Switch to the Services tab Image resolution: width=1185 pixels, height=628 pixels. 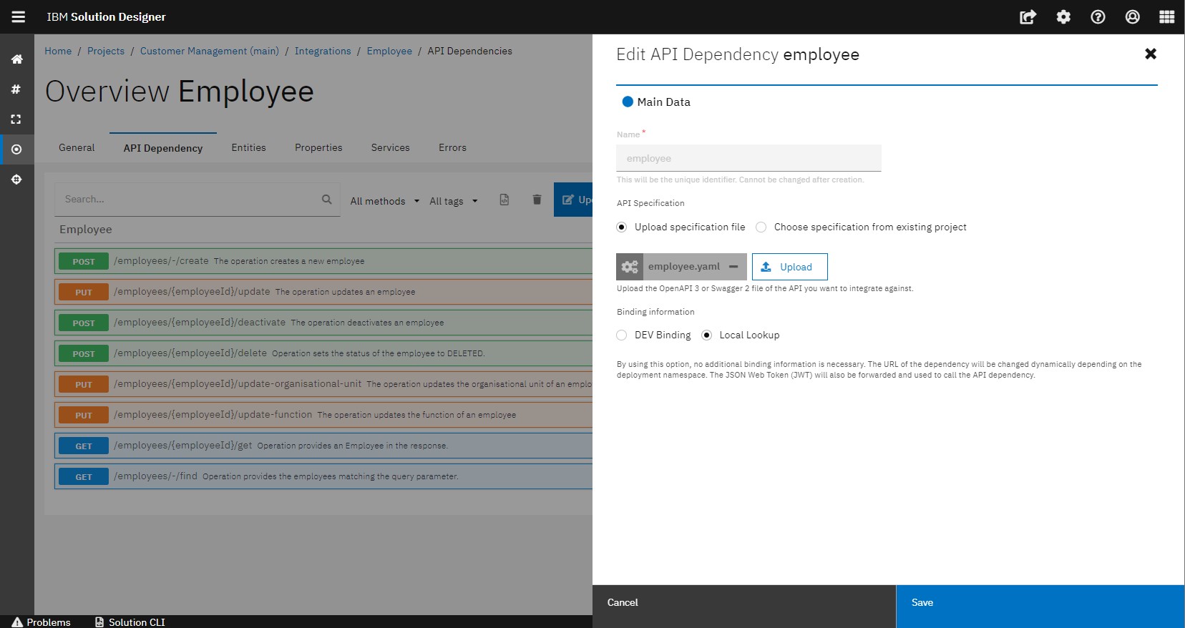click(390, 147)
